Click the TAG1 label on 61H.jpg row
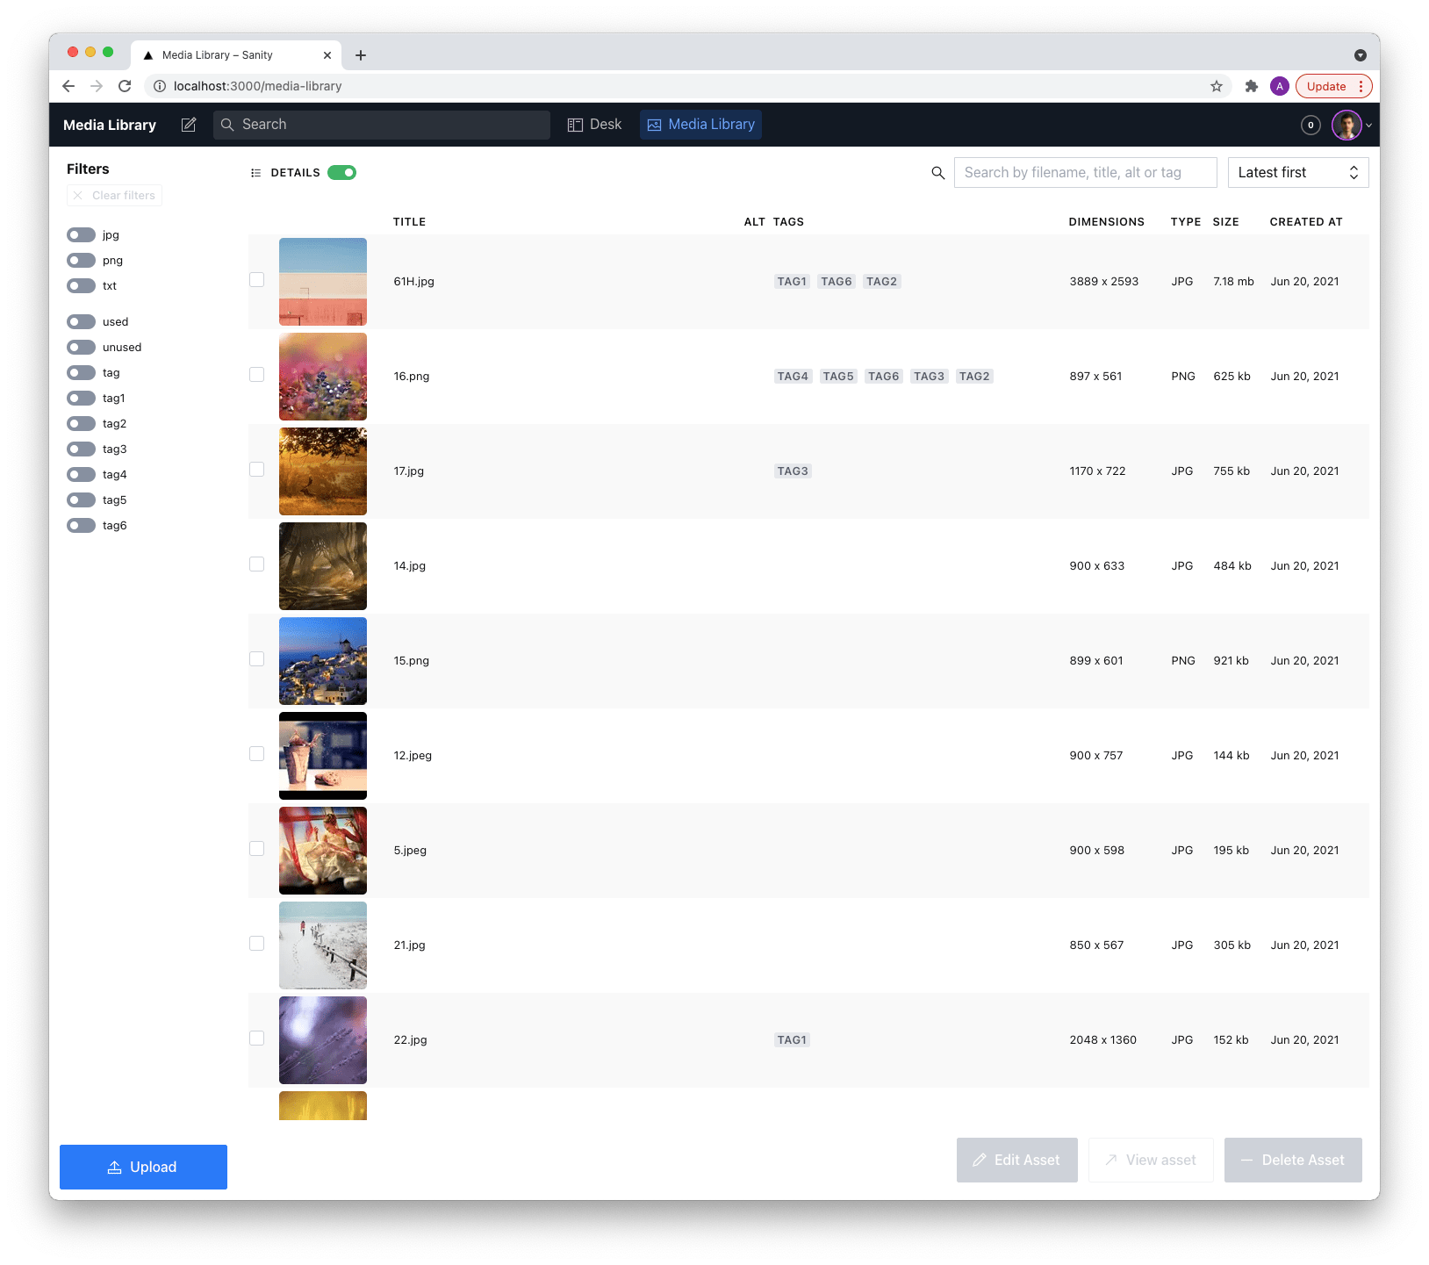The height and width of the screenshot is (1265, 1429). point(792,282)
